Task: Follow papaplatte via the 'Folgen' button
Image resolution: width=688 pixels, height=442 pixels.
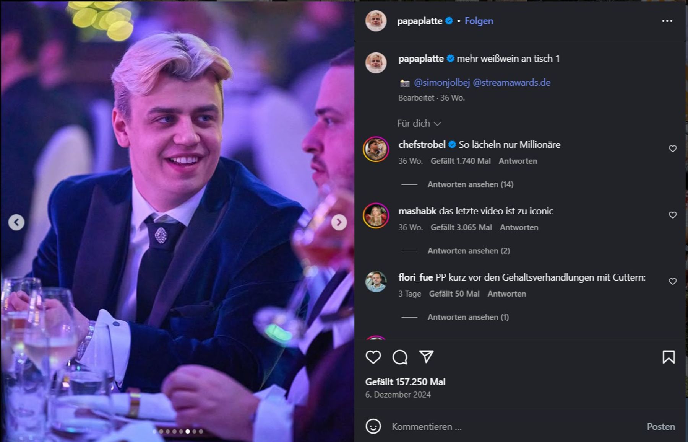Action: click(x=479, y=21)
